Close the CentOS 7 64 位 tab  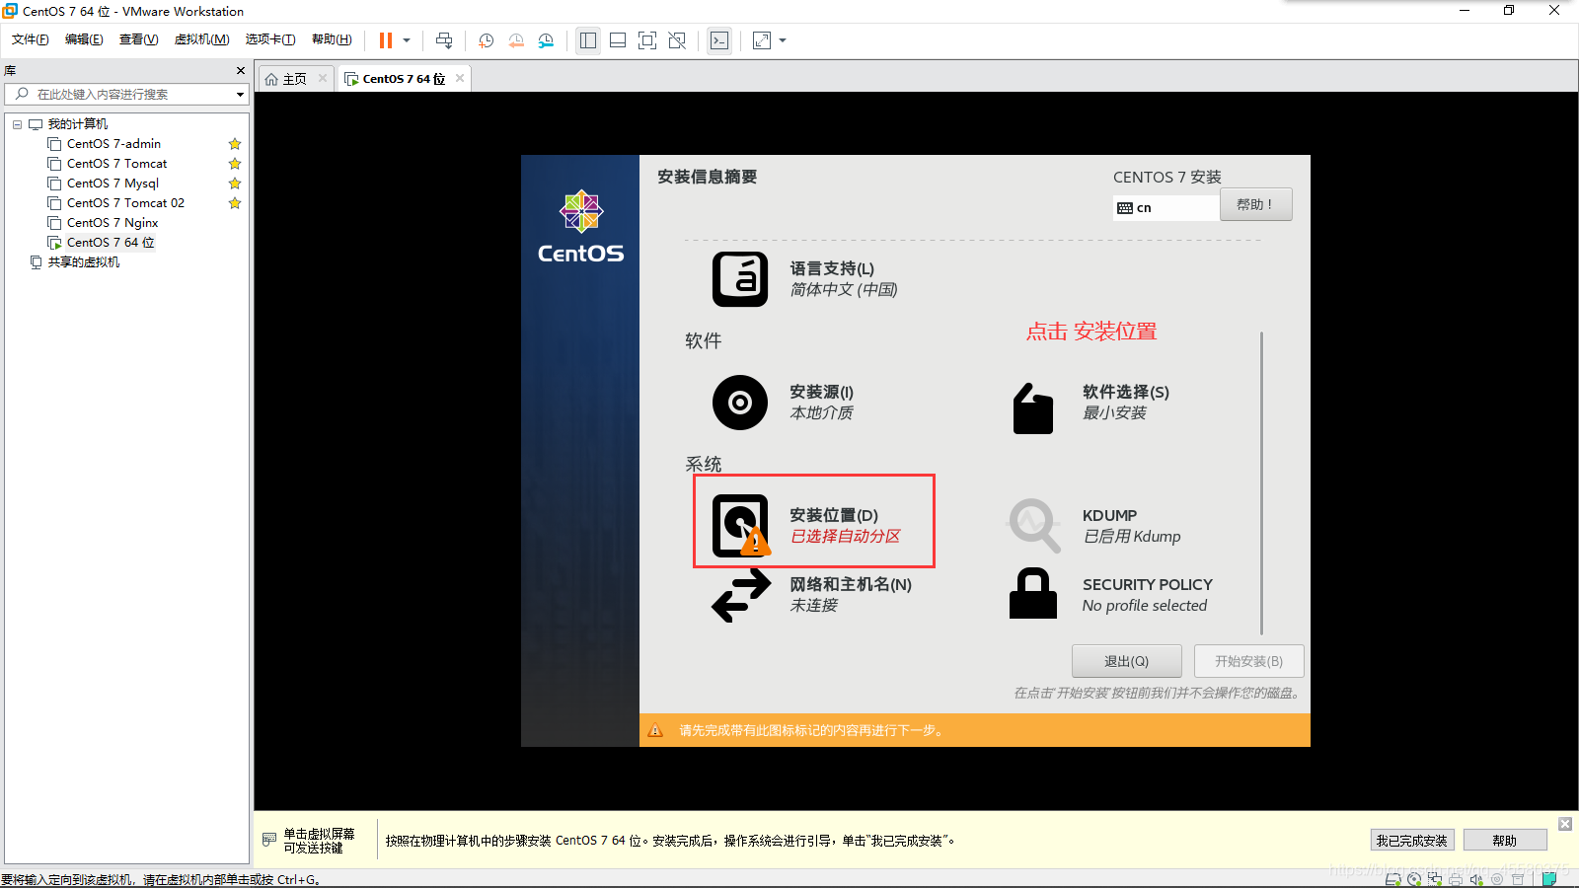(x=460, y=78)
